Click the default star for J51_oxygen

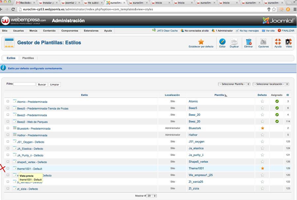[262, 141]
